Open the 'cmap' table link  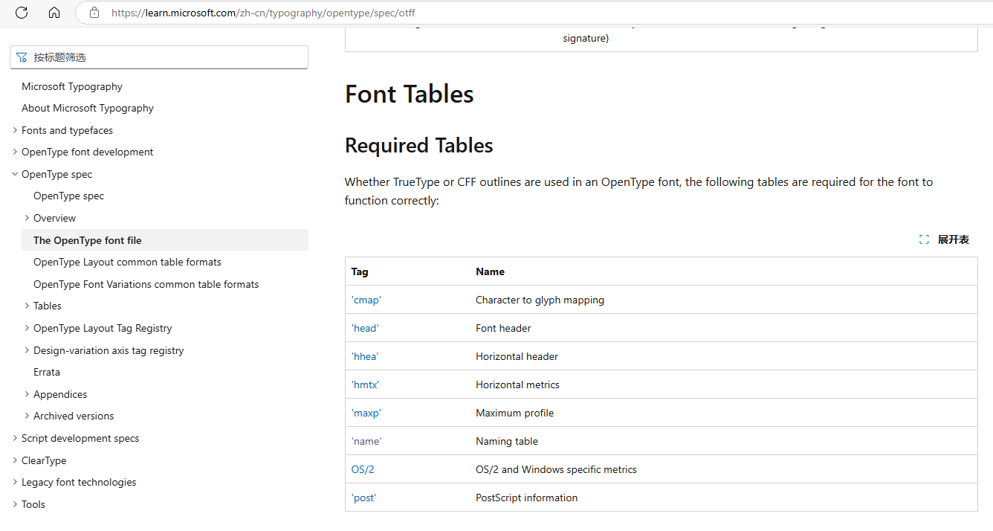click(366, 300)
